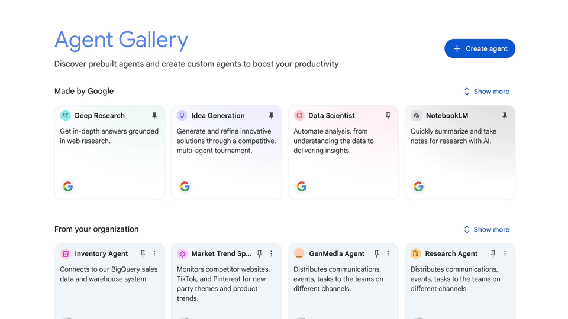
Task: Click the Inventory Agent box icon
Action: click(x=66, y=254)
